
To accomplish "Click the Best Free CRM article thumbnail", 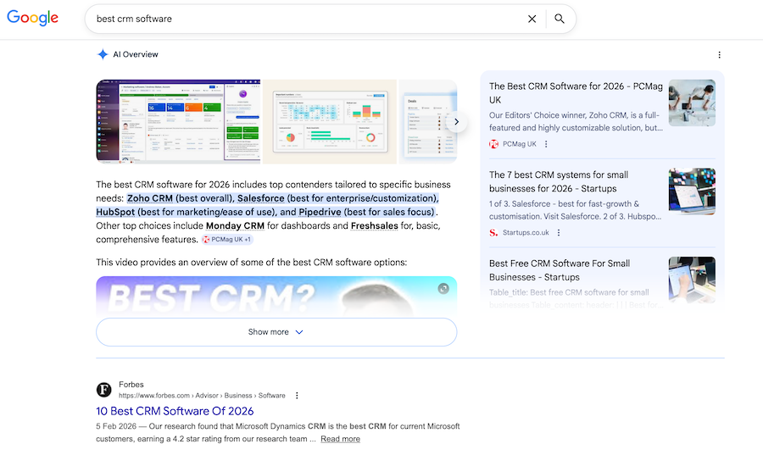I will tap(692, 280).
